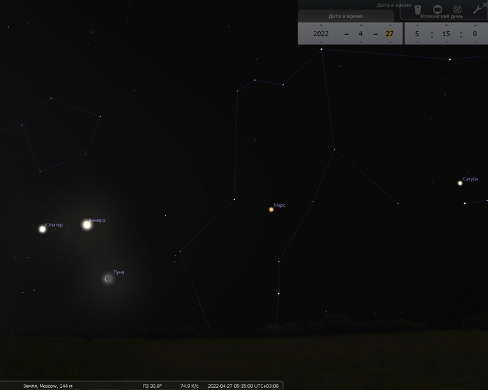Click the minutes field 15
Screen dimensions: 488x390
pyautogui.click(x=446, y=33)
